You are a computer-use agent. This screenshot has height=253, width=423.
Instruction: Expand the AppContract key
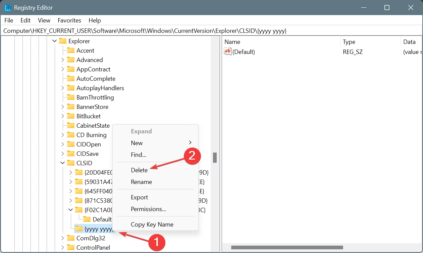63,69
